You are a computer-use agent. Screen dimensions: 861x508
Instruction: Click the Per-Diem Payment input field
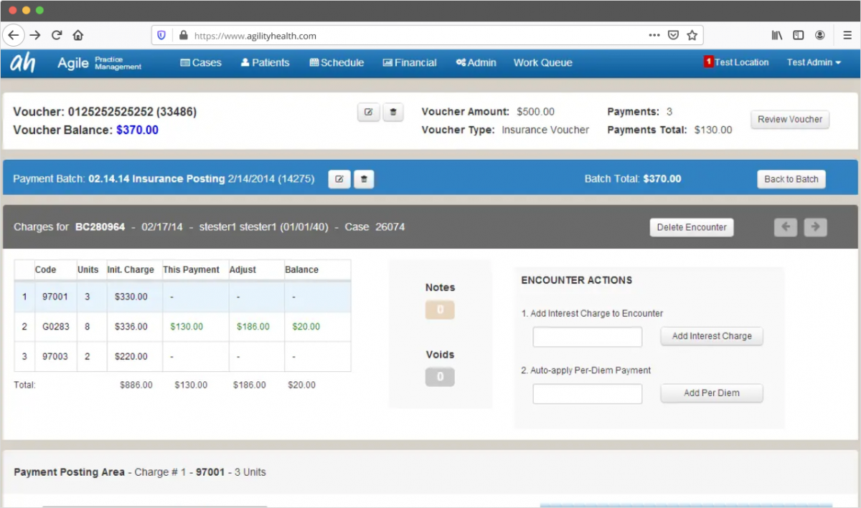pos(587,393)
